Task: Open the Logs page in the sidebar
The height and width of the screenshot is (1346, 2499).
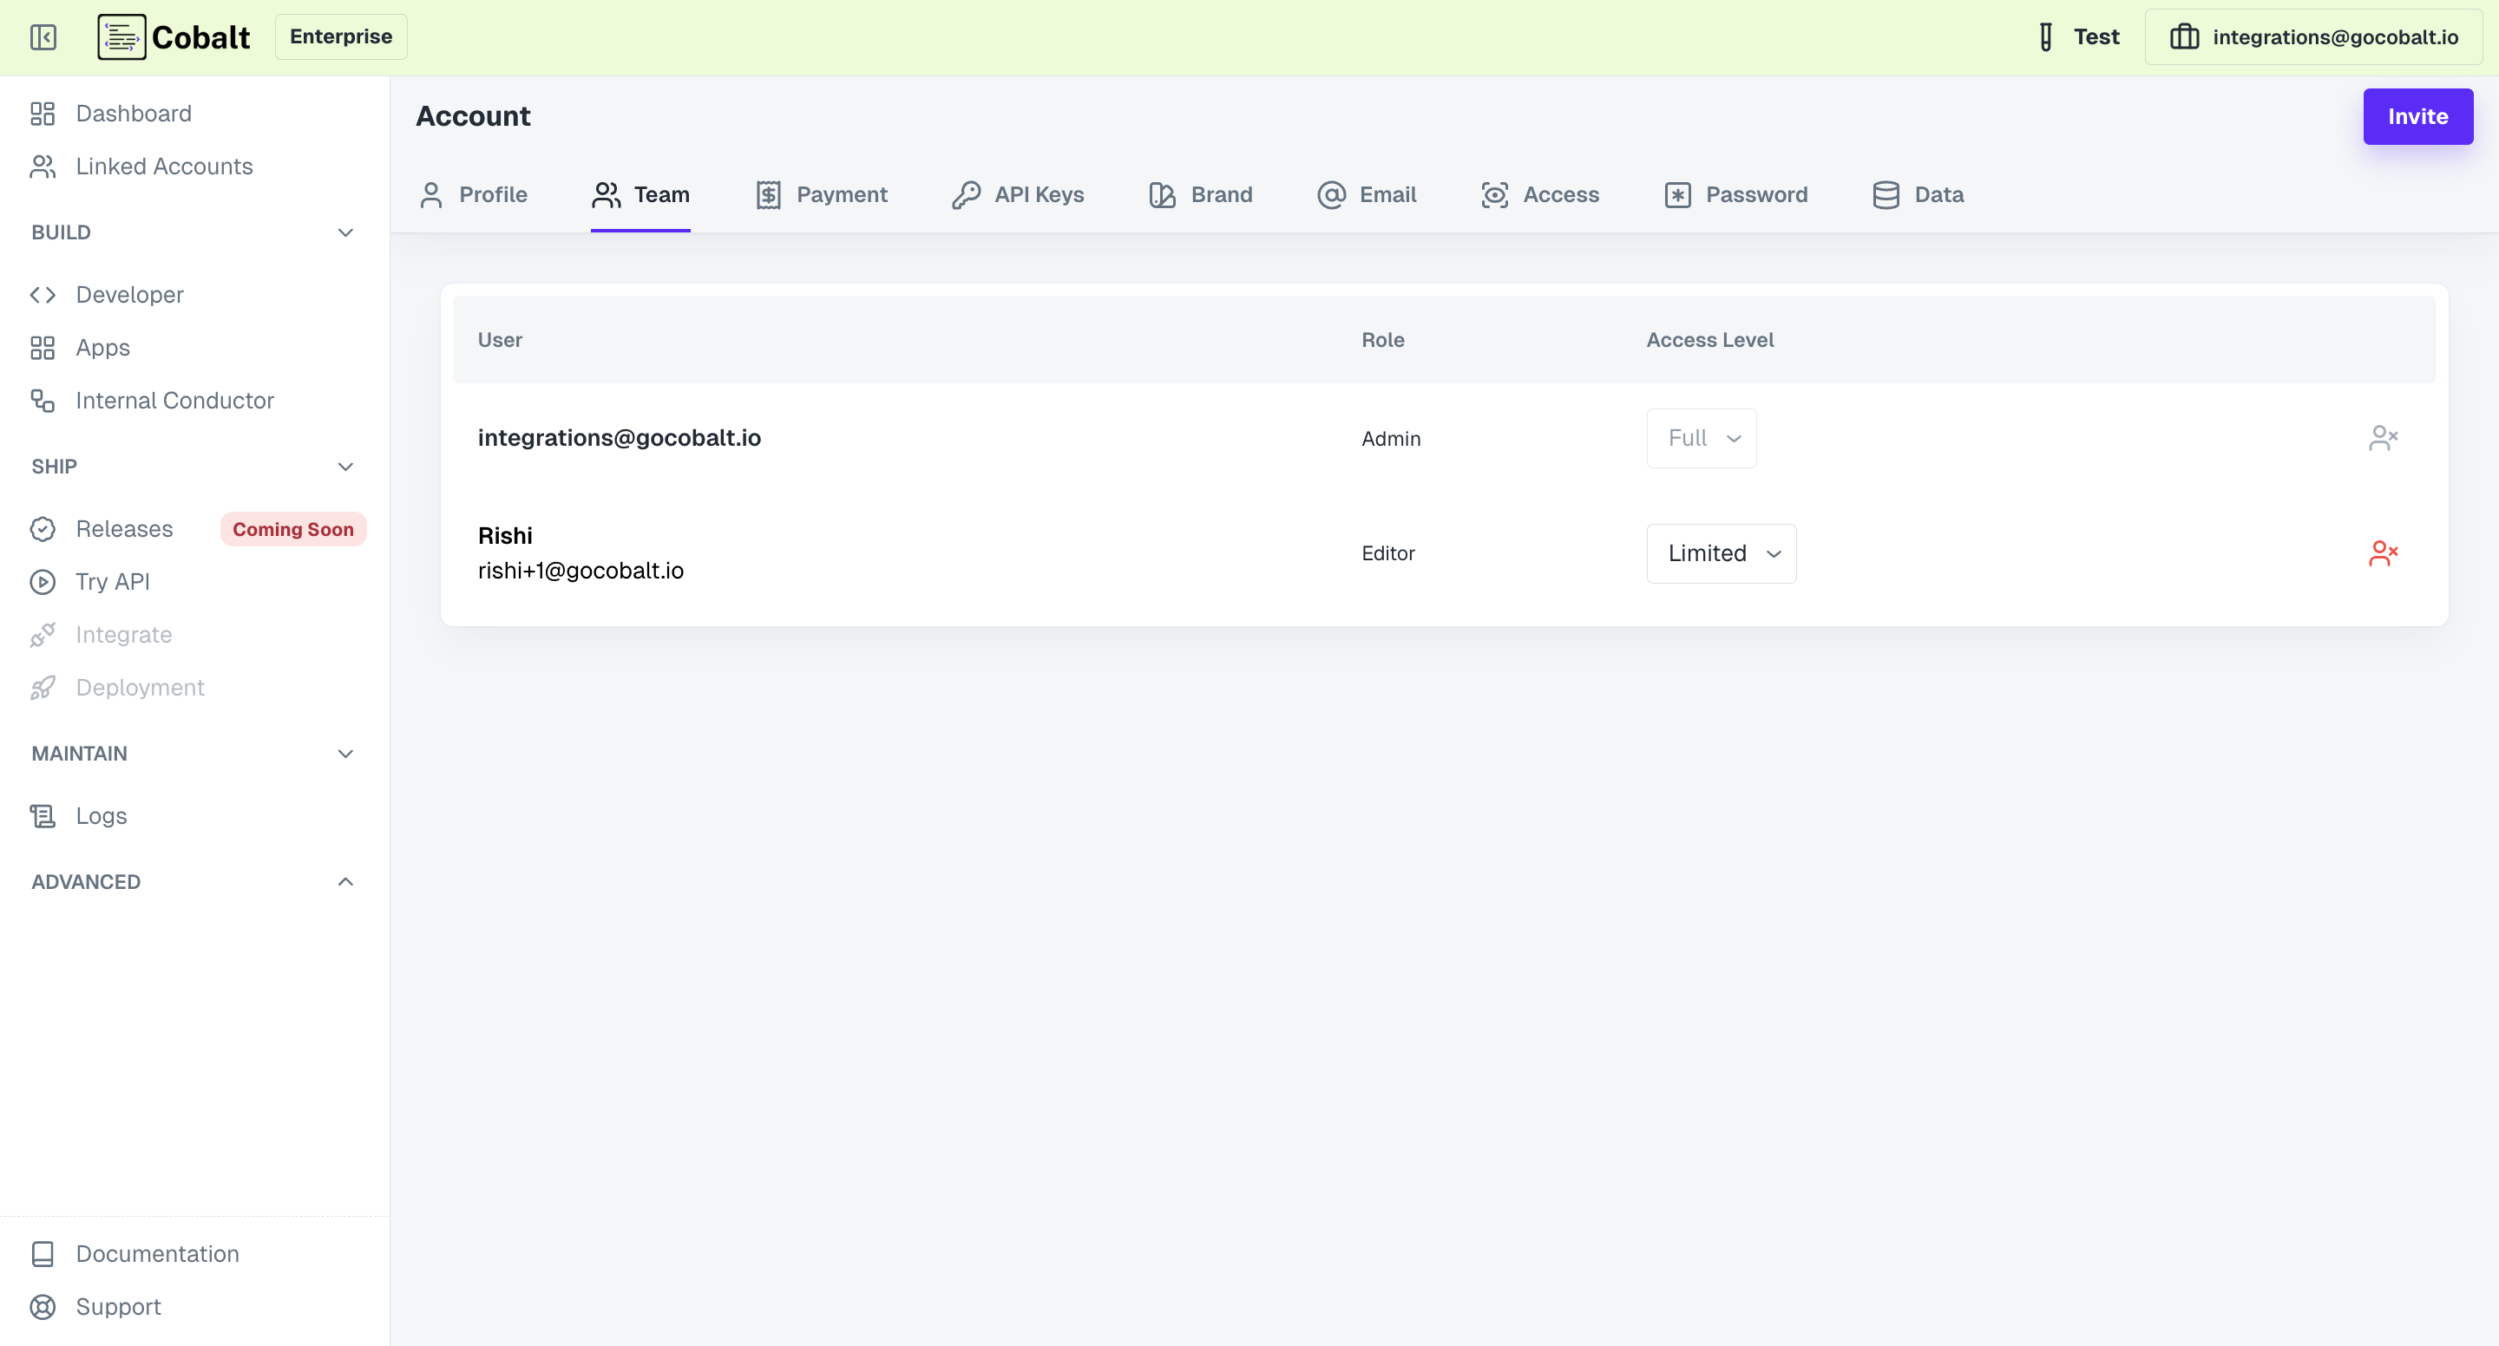Action: click(x=101, y=815)
